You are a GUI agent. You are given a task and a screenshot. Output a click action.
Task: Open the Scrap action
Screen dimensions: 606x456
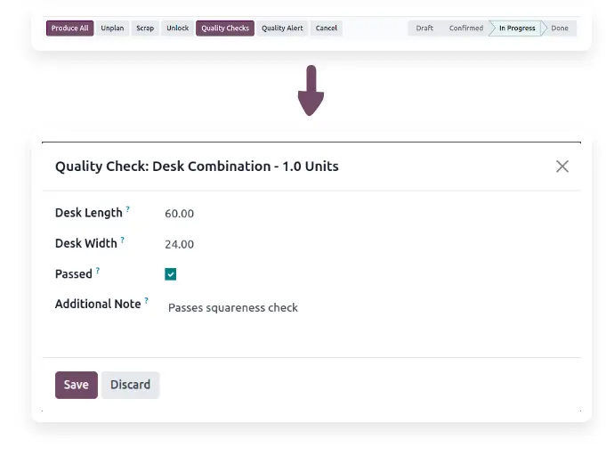[145, 28]
